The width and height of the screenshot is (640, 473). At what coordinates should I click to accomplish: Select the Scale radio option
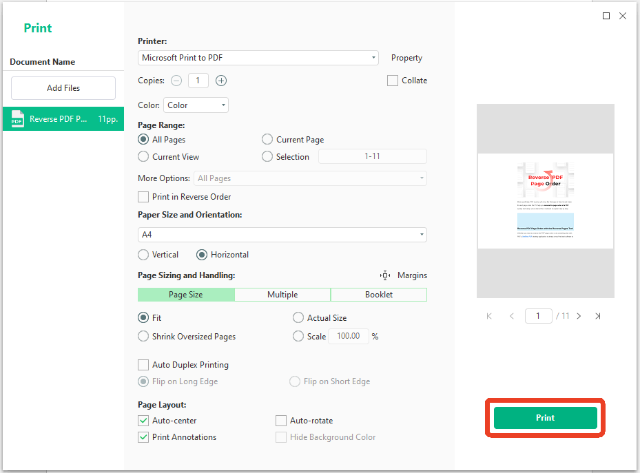click(x=298, y=337)
